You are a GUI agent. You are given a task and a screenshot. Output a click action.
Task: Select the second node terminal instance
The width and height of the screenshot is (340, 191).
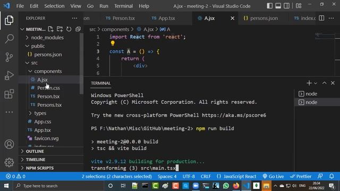click(x=317, y=102)
